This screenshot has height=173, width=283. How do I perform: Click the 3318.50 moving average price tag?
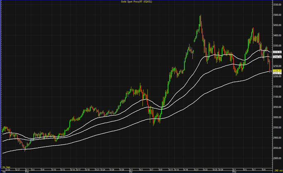click(276, 52)
